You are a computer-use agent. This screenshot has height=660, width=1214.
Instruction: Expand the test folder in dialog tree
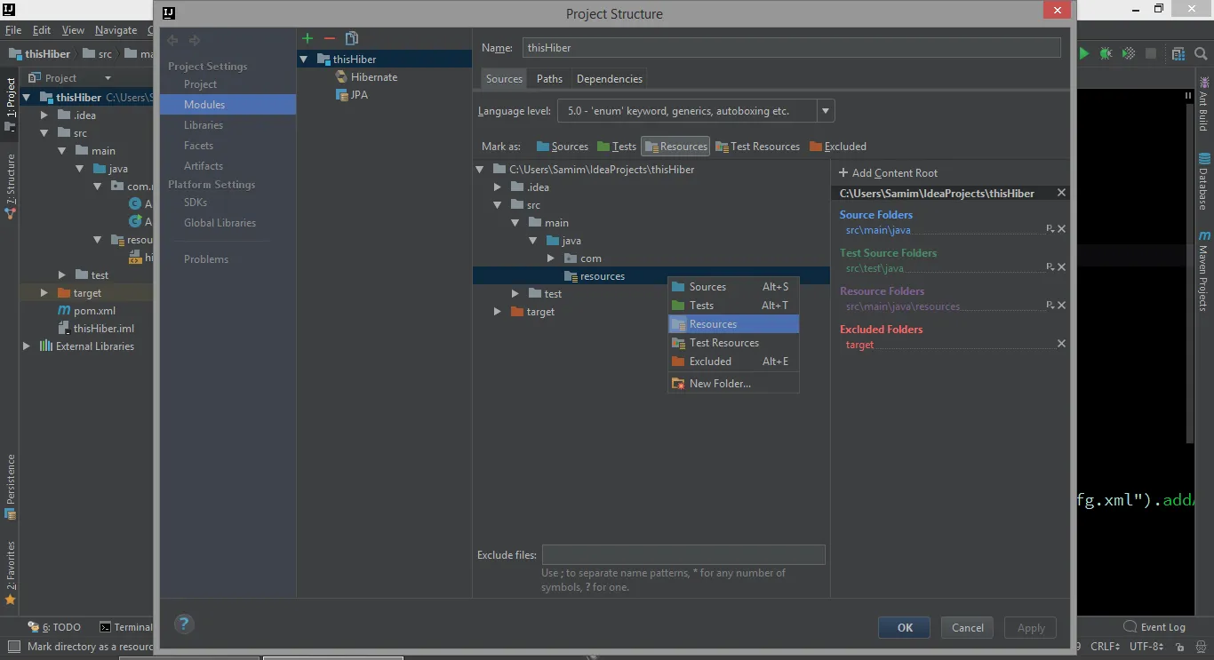click(515, 294)
